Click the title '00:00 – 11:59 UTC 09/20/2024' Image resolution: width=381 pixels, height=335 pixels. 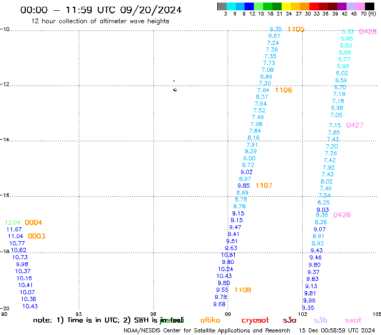click(x=101, y=10)
